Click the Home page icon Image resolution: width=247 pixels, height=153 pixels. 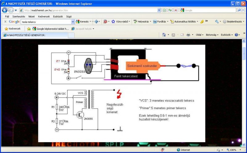tap(164, 35)
